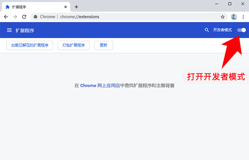249x160 pixels.
Task: Minimize the Chrome window
Action: tap(217, 4)
